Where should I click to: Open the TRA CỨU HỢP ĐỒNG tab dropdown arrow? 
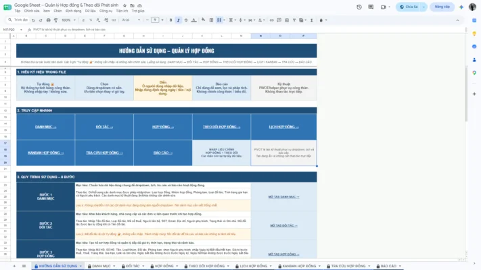(x=369, y=266)
